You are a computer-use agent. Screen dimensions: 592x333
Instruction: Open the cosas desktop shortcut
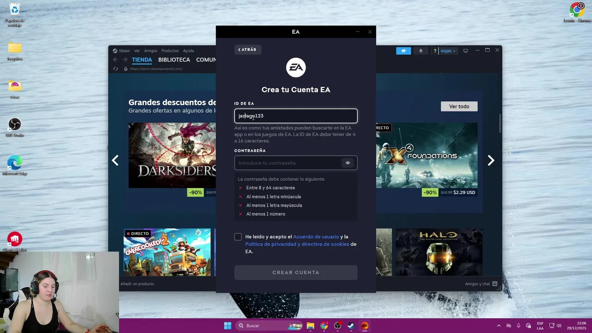click(15, 89)
